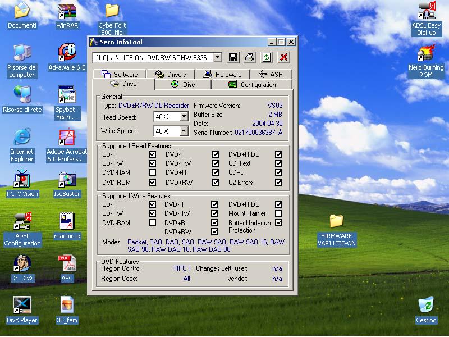Select the 38_fam file icon
Viewport: 449px width, 337px height.
(67, 310)
